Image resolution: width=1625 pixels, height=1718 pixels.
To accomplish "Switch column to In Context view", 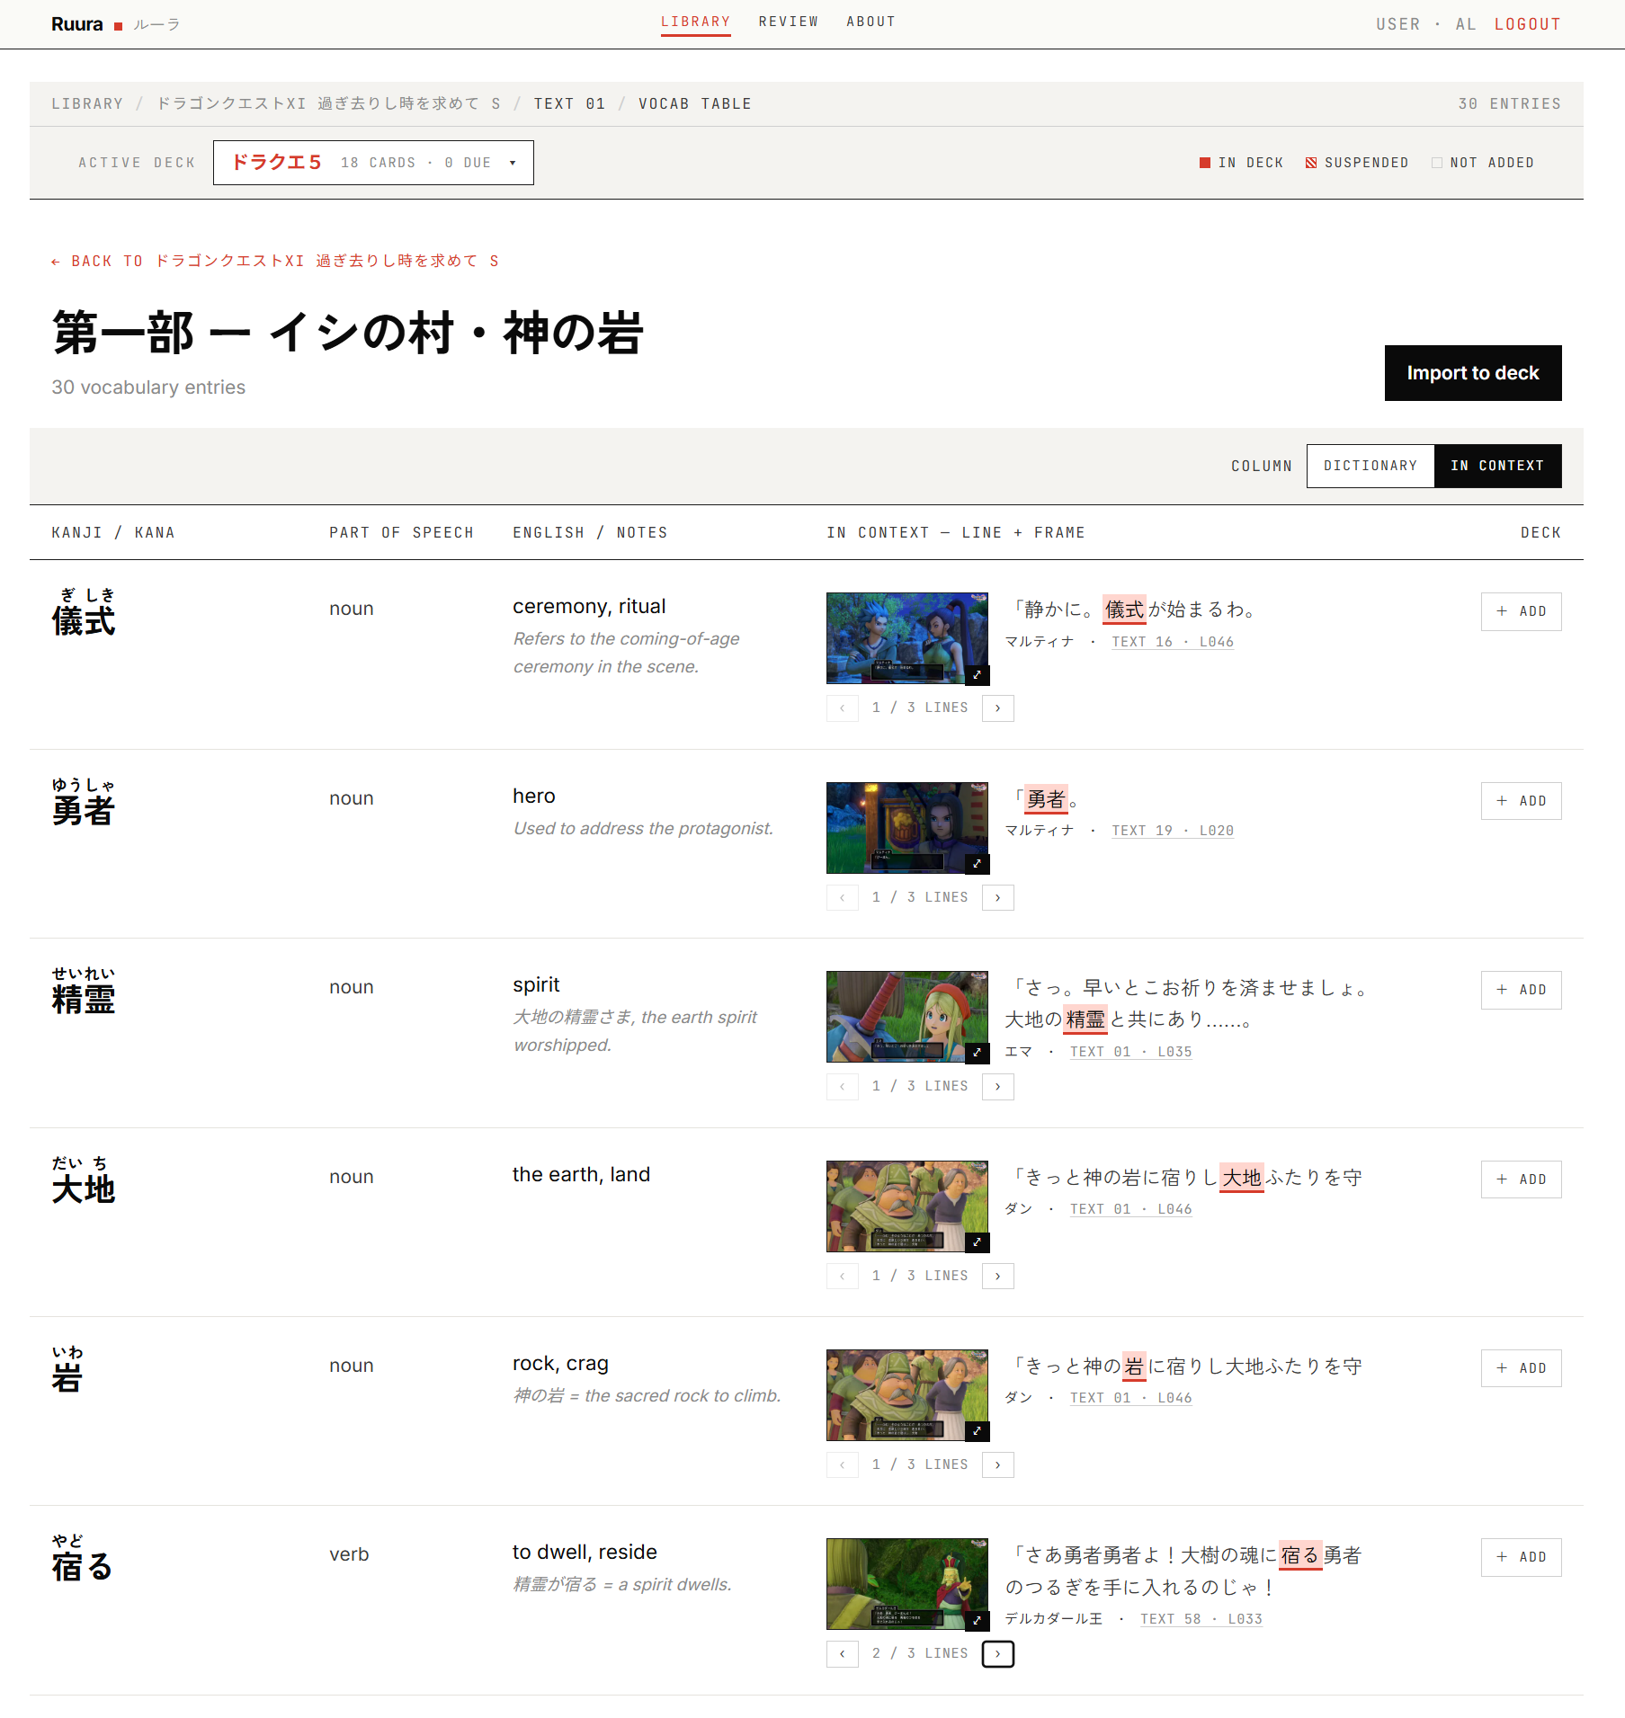I will 1497,466.
